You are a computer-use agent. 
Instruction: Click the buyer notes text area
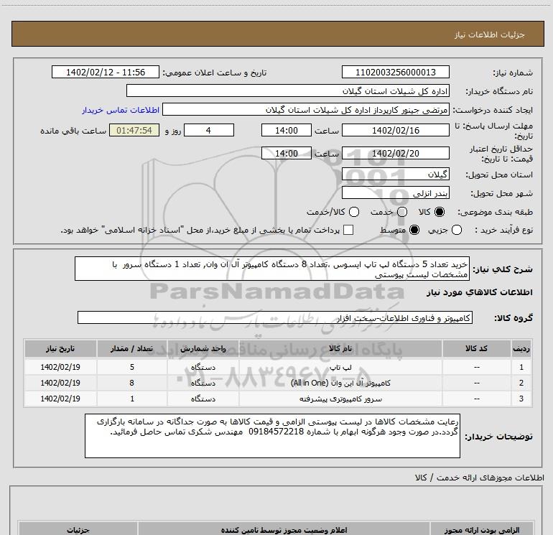click(272, 436)
